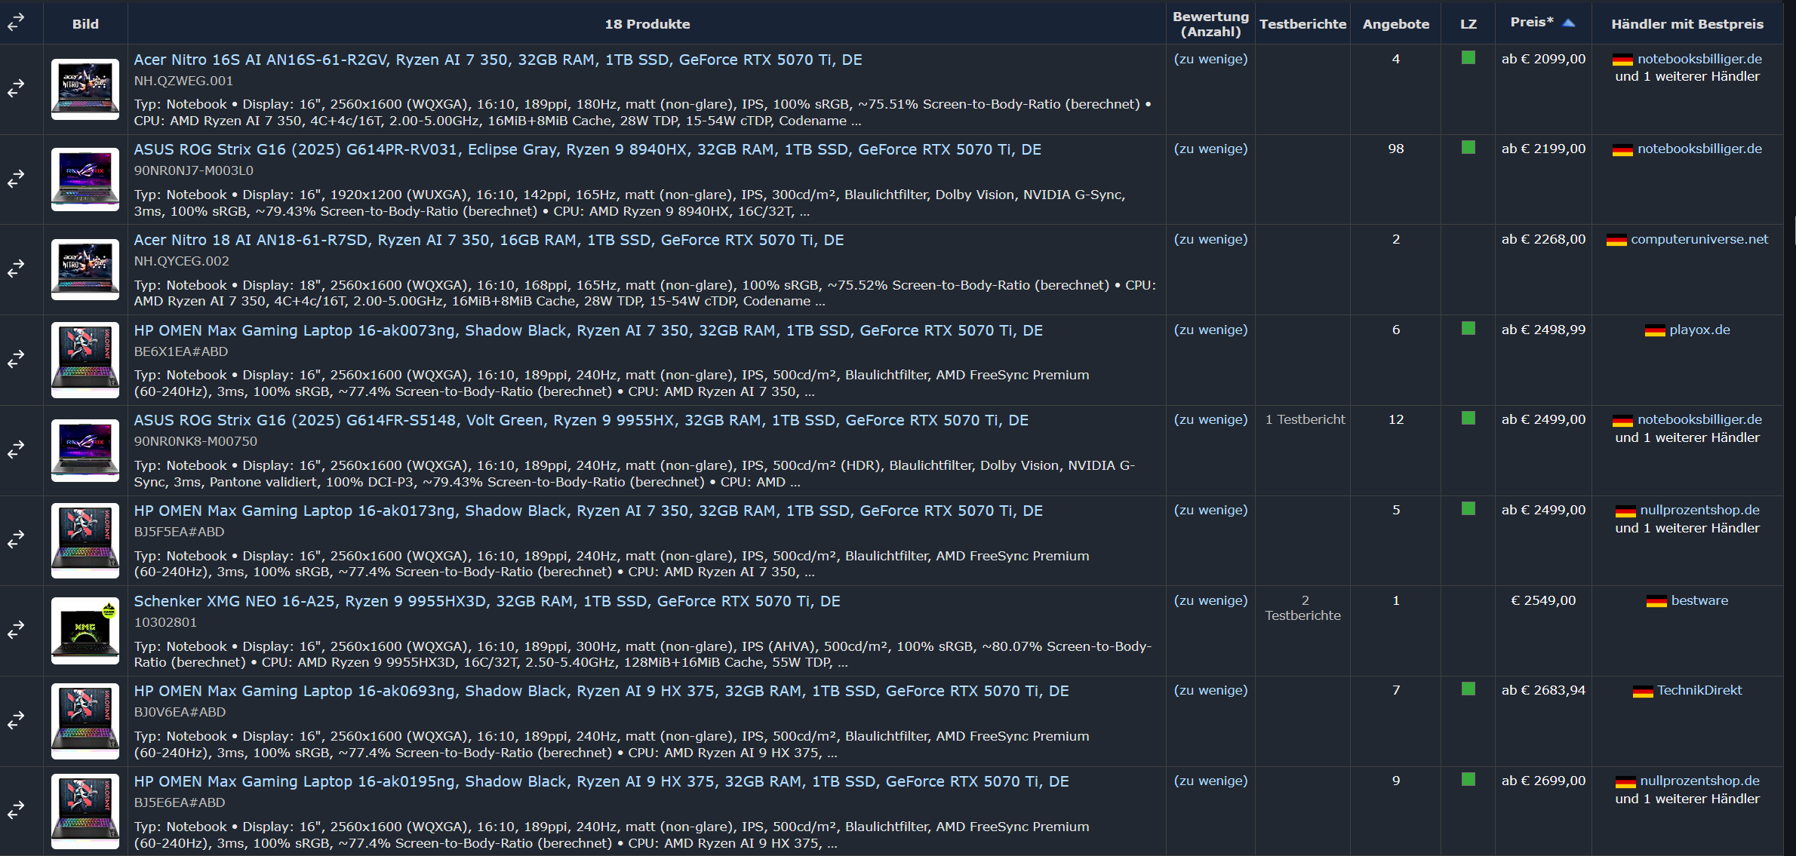Open TechnikDirekt dealer link
The image size is (1796, 856).
point(1699,690)
